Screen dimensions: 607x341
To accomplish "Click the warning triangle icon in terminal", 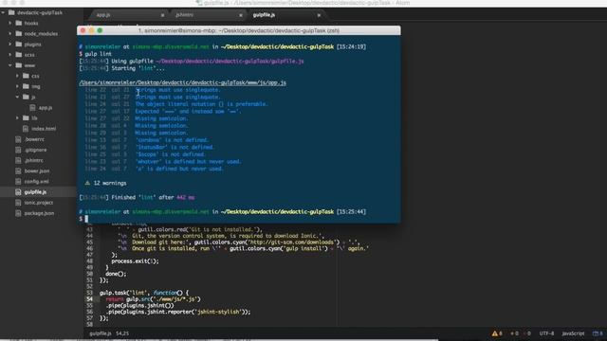I will coord(87,183).
